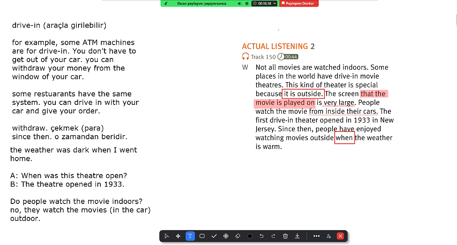
Task: Close the annotation toolbar with red X
Action: [x=341, y=236]
